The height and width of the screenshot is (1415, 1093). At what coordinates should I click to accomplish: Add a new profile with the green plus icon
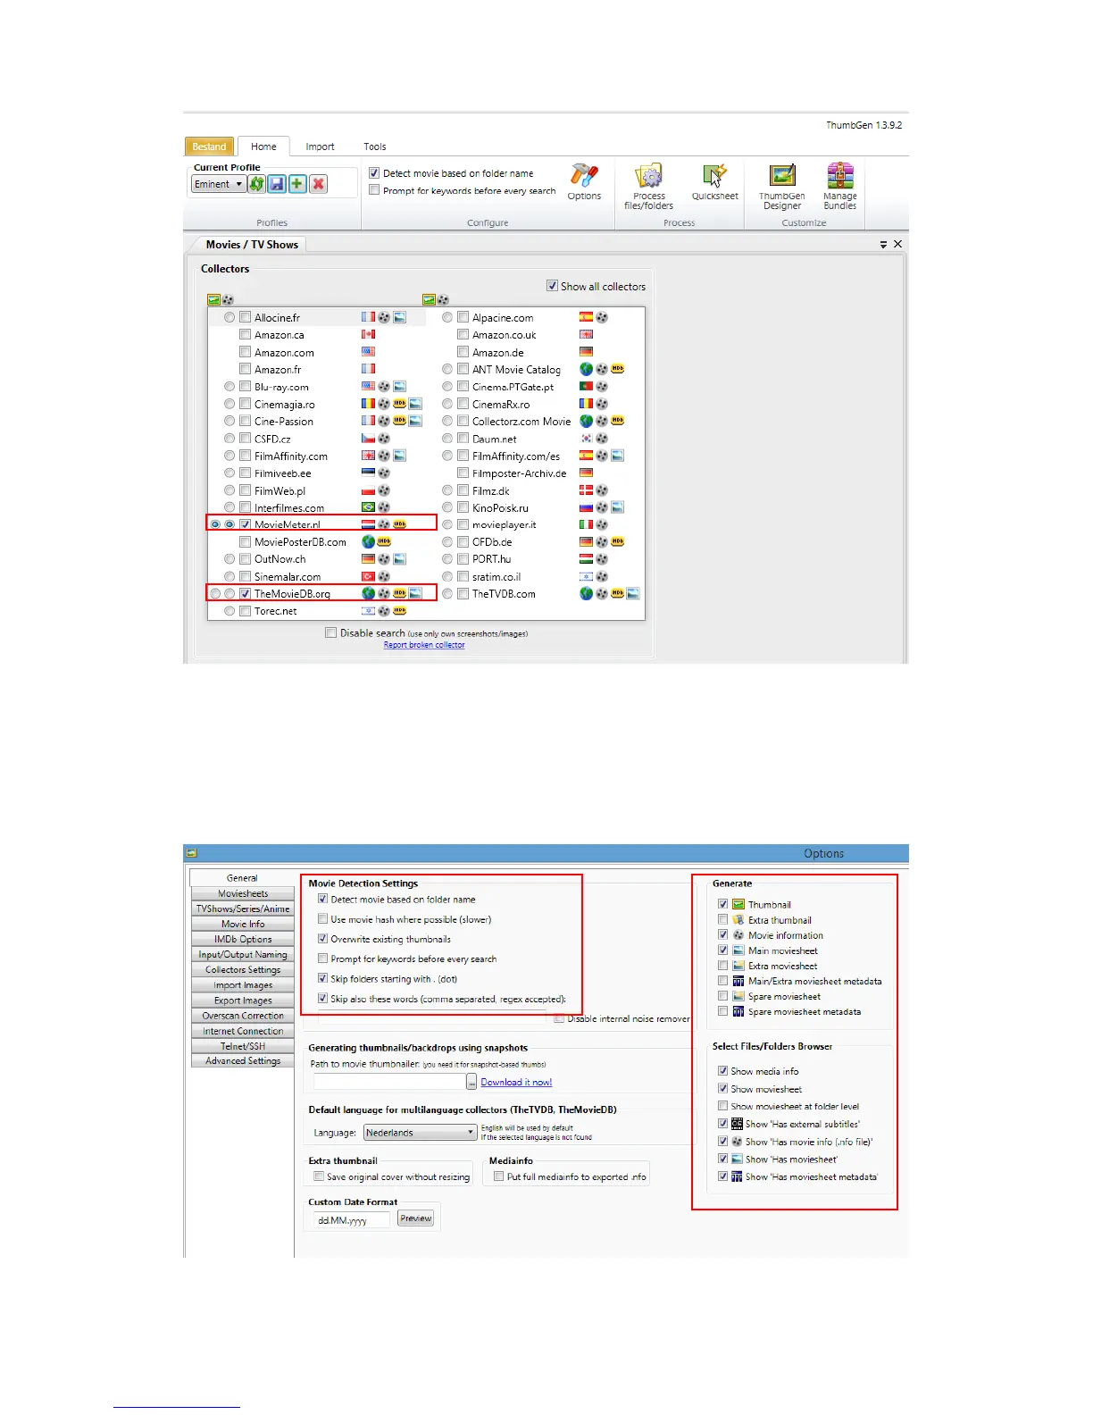click(297, 184)
